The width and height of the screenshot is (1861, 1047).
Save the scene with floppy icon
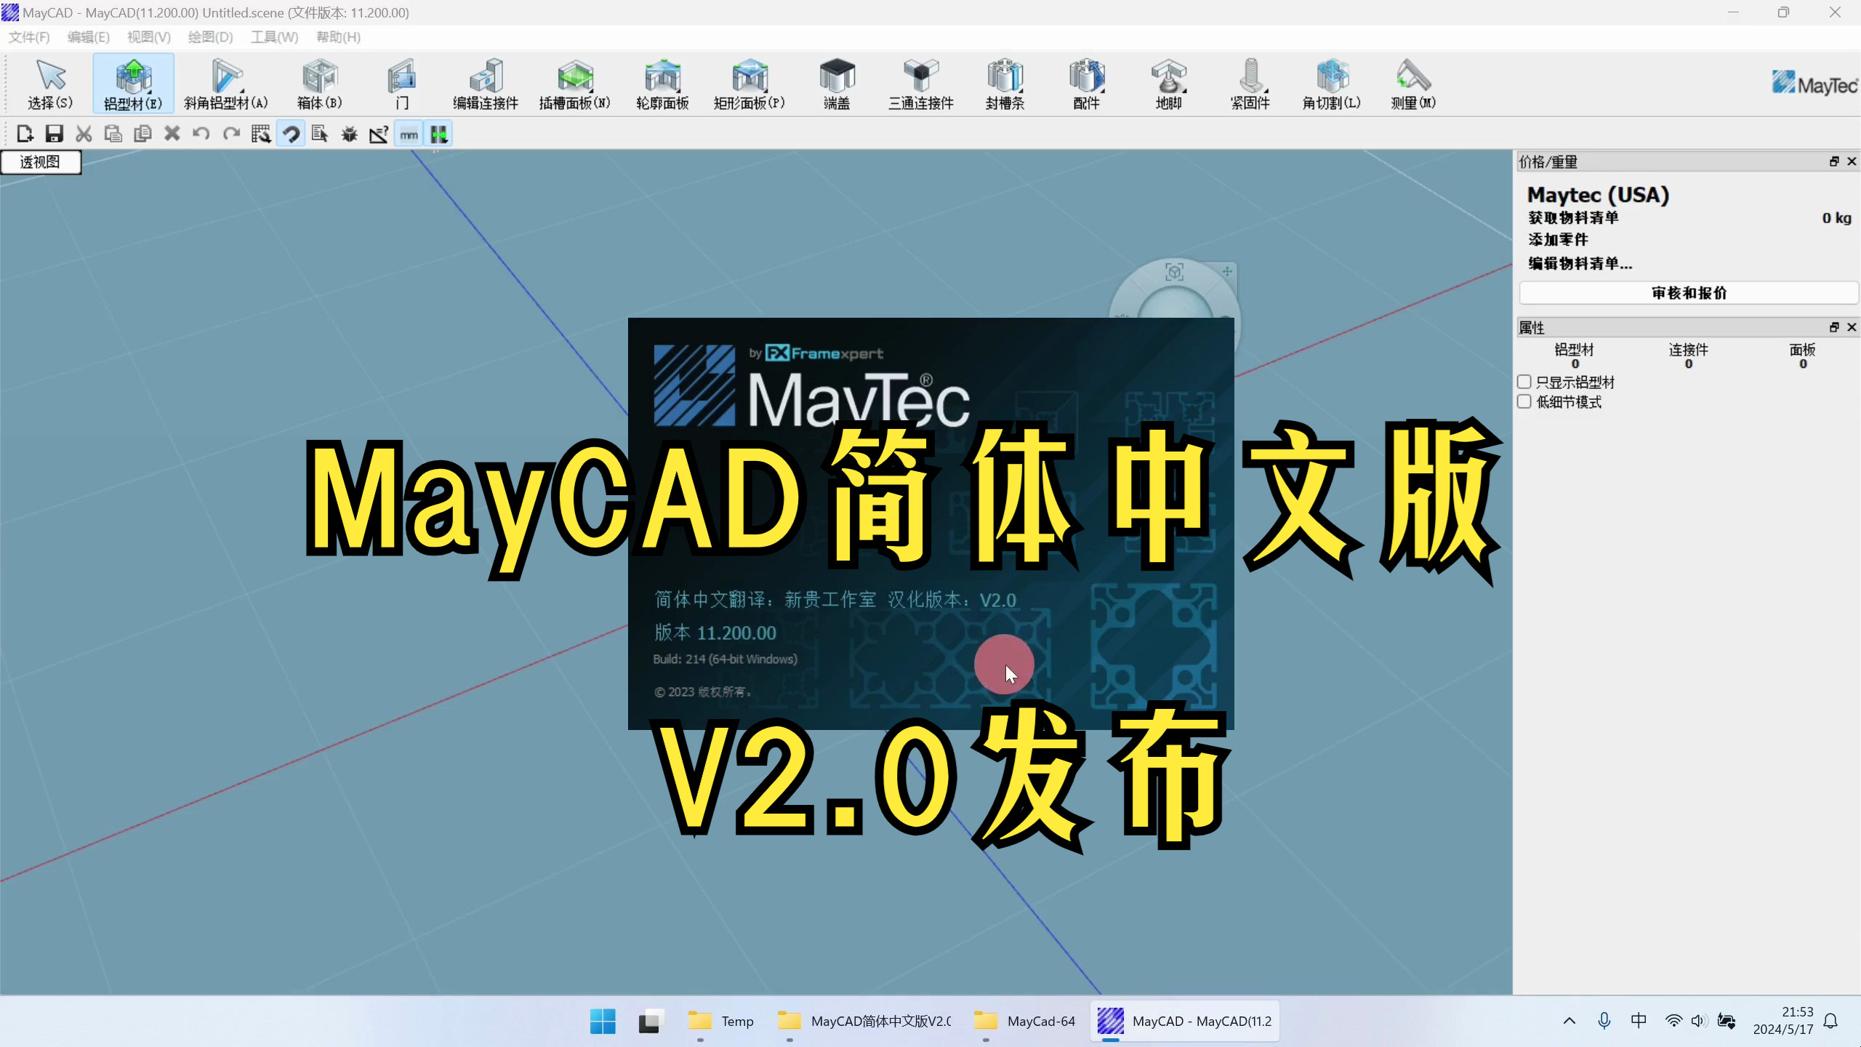pyautogui.click(x=55, y=134)
